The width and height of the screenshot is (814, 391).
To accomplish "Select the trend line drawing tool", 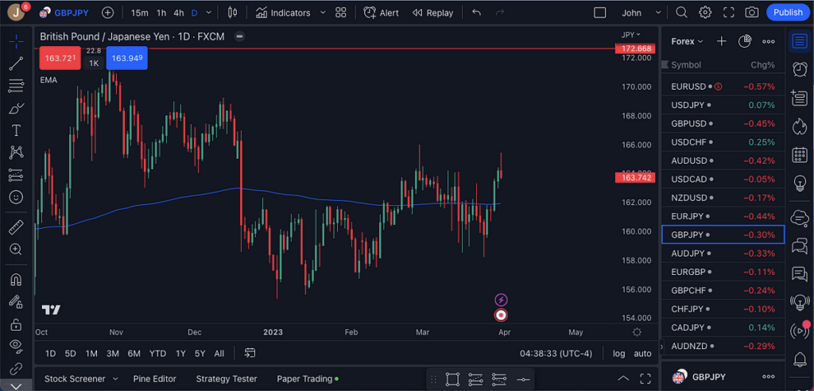I will [16, 64].
